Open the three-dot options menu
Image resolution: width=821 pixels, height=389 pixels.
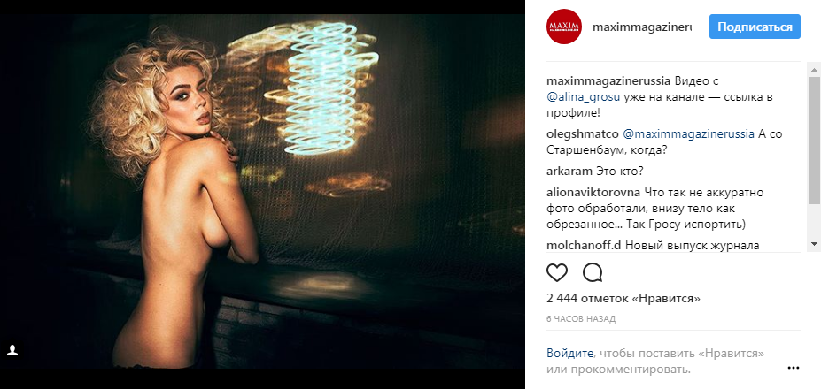794,368
